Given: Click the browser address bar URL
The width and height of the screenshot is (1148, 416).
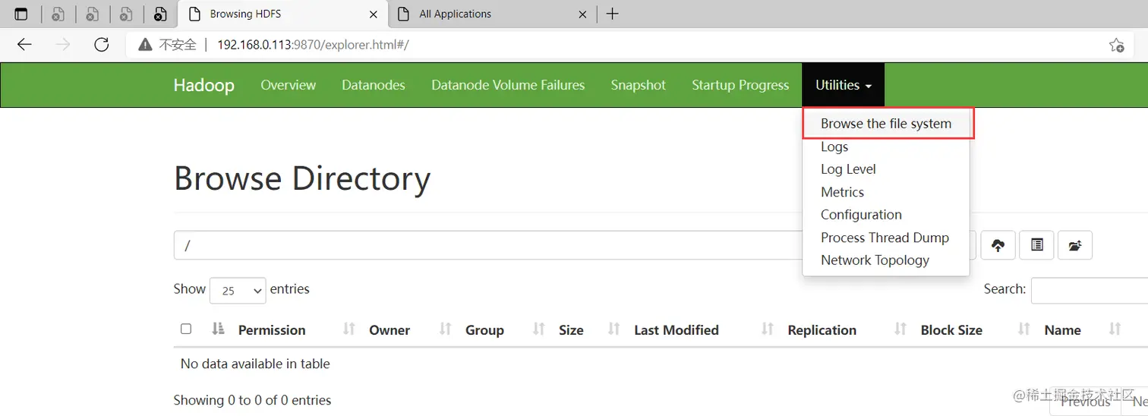Looking at the screenshot, I should click(313, 45).
